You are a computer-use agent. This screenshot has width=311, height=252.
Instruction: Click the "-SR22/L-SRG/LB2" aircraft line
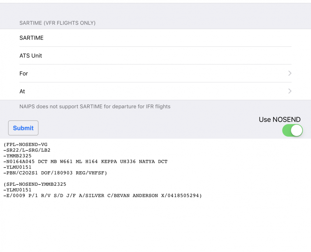pos(27,150)
